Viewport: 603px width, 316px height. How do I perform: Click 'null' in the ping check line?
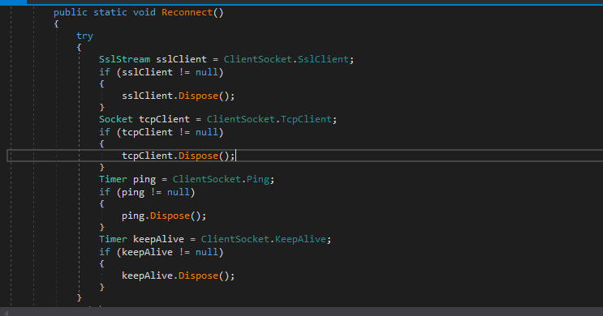(x=179, y=192)
